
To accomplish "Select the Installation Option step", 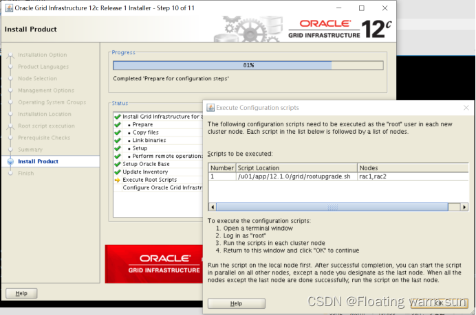I will click(x=42, y=55).
